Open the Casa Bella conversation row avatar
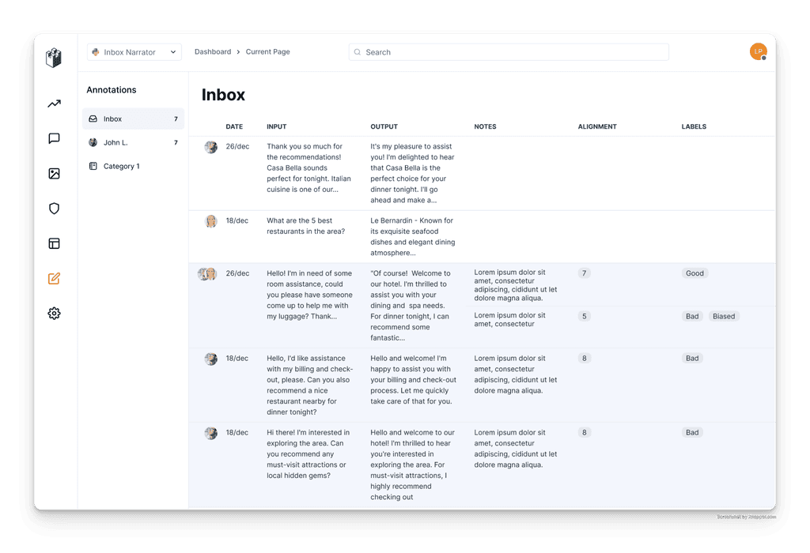 [210, 147]
